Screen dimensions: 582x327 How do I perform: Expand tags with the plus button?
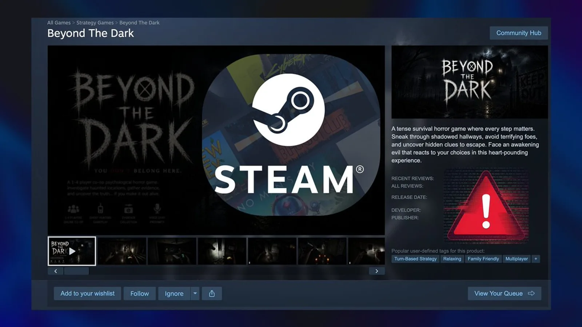coord(535,259)
